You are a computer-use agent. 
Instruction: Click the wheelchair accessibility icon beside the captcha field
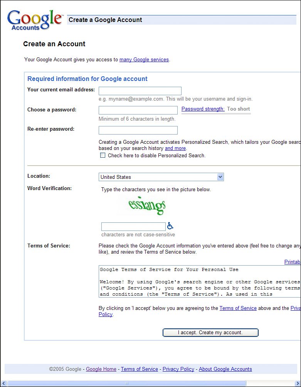point(170,225)
